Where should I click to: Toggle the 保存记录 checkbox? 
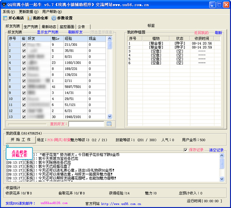(186, 150)
